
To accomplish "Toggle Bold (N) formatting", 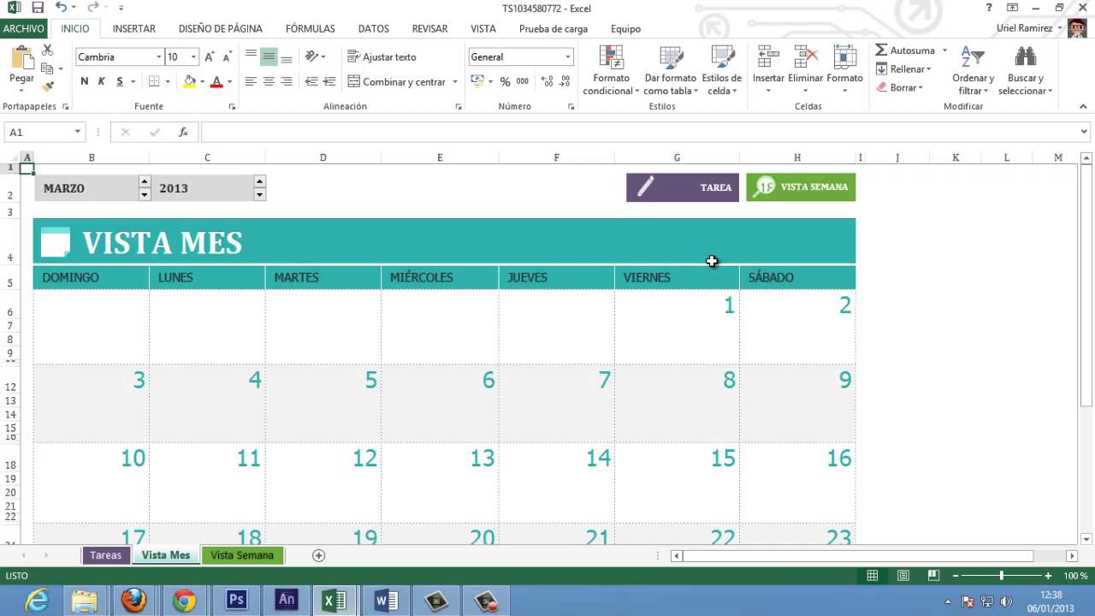I will [x=84, y=81].
